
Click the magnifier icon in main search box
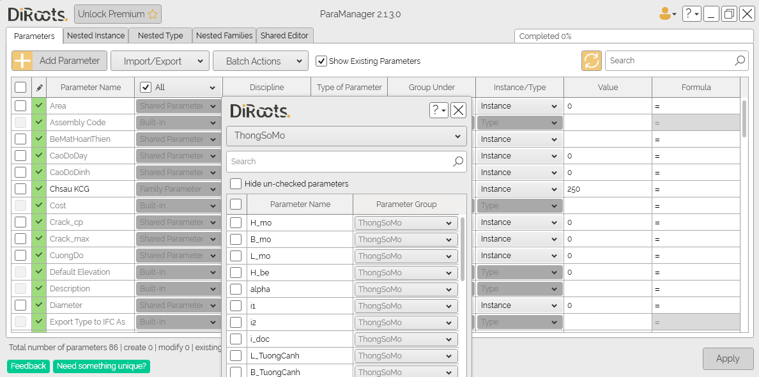[740, 61]
